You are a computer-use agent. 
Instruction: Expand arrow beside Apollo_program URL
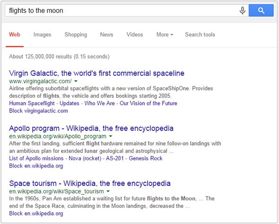pos(111,137)
